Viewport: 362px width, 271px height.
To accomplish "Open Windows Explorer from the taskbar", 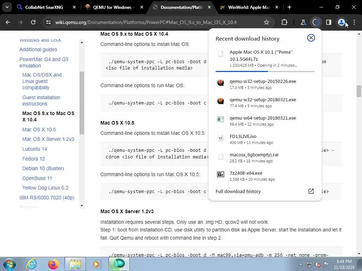I will (75, 264).
